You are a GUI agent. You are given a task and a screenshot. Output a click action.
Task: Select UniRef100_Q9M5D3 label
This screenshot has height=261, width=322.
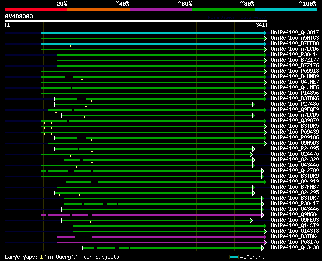click(295, 143)
